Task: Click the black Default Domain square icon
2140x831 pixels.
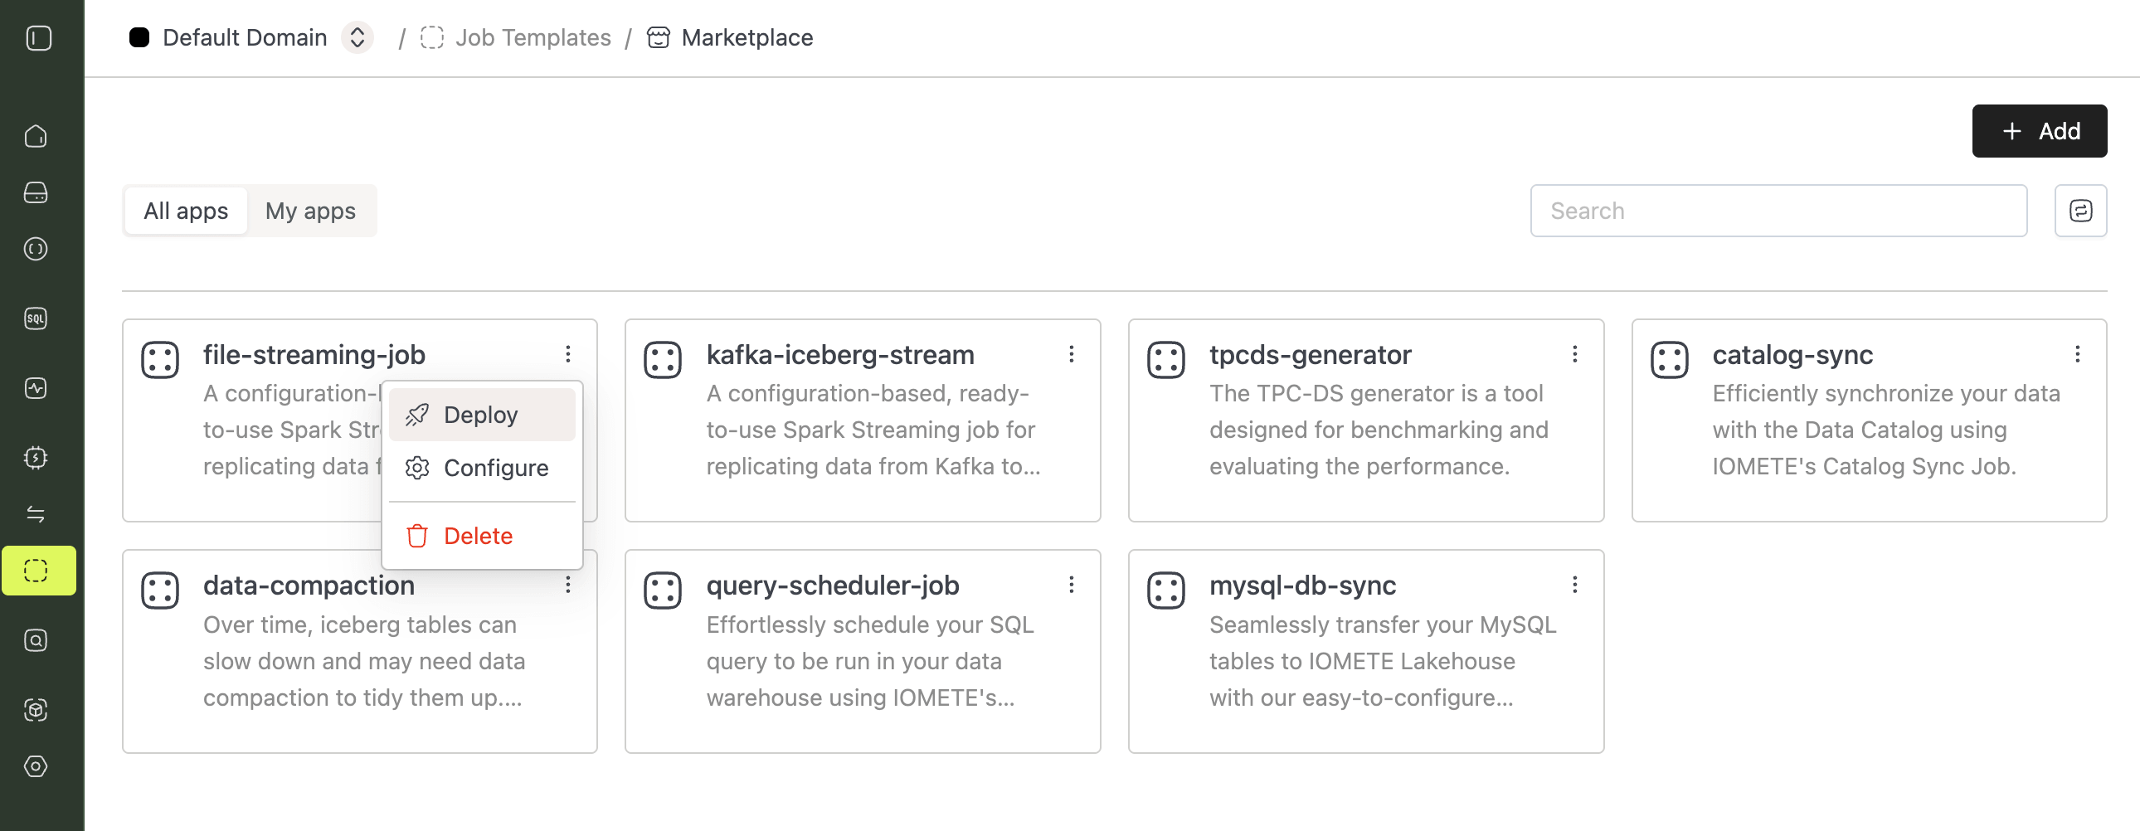Action: coord(139,38)
